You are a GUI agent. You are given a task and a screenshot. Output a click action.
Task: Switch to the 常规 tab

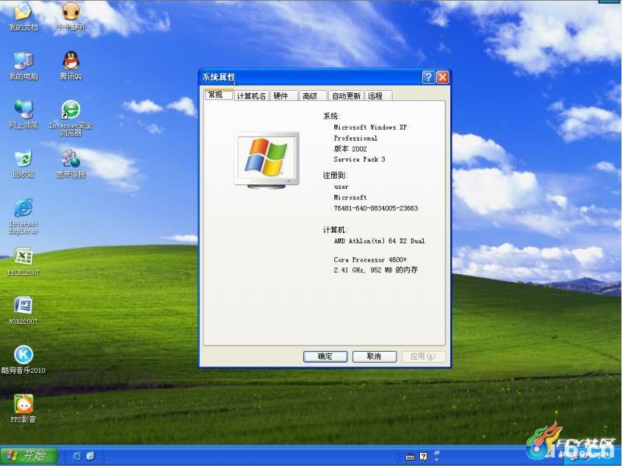point(218,95)
